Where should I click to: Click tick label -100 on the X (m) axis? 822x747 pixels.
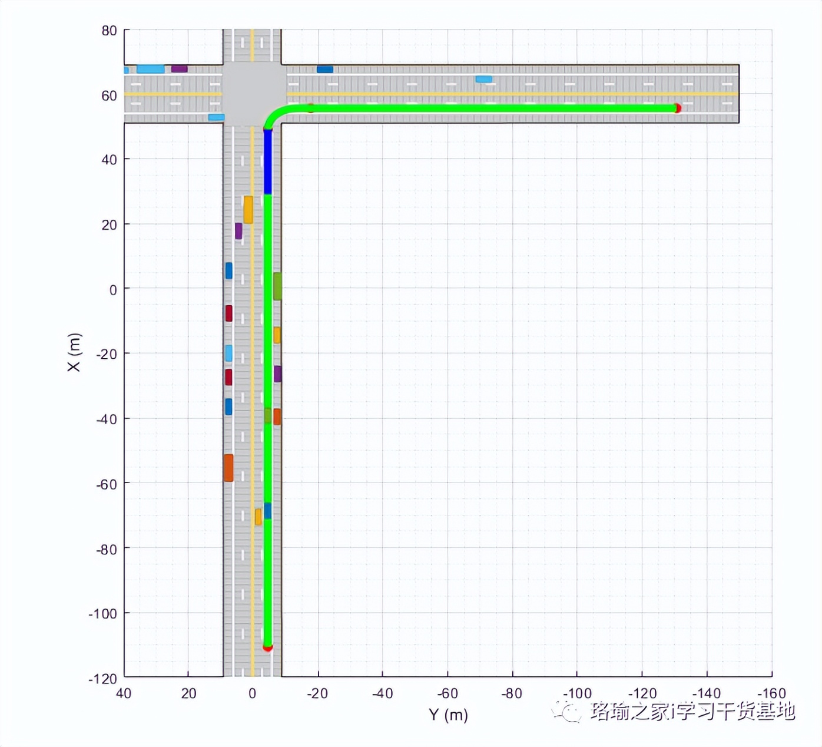click(103, 614)
